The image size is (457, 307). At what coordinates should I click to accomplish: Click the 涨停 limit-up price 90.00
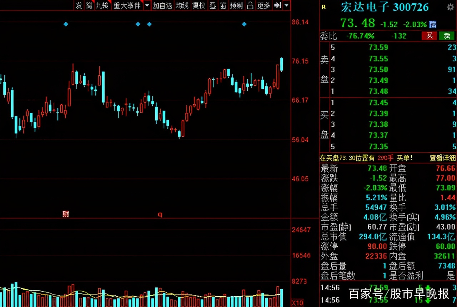coord(377,246)
